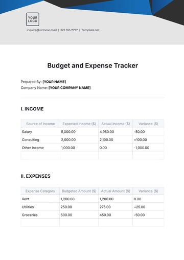The width and height of the screenshot is (184, 260).
Task: Open the Template.net link in header
Action: click(x=90, y=30)
